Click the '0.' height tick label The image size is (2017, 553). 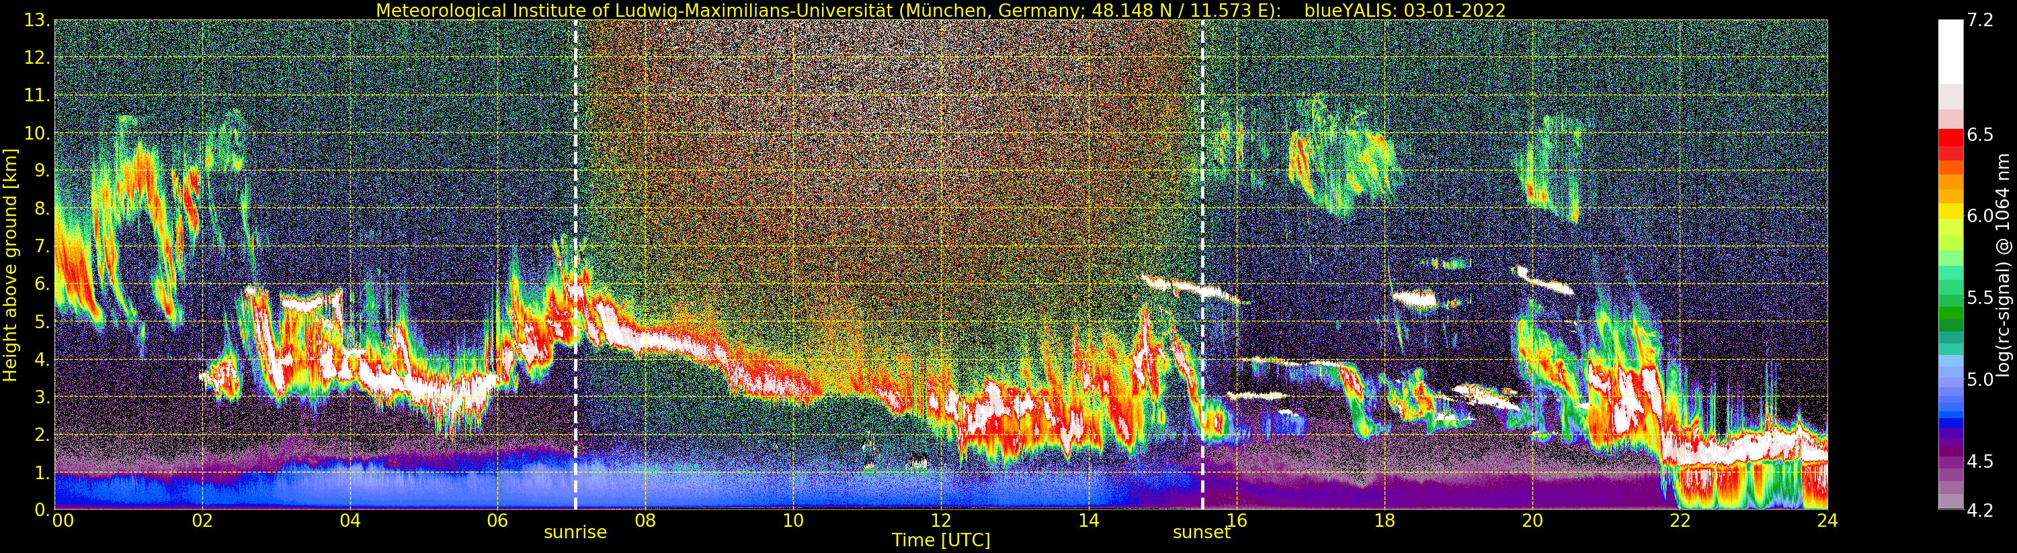pyautogui.click(x=43, y=510)
